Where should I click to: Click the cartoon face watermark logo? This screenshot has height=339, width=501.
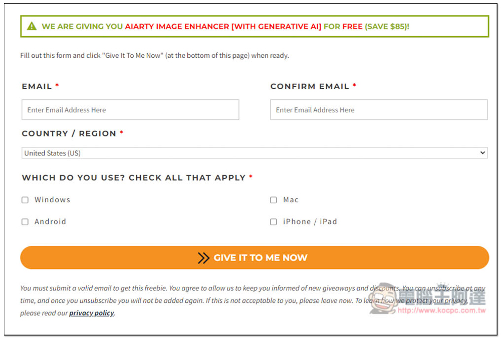[383, 298]
